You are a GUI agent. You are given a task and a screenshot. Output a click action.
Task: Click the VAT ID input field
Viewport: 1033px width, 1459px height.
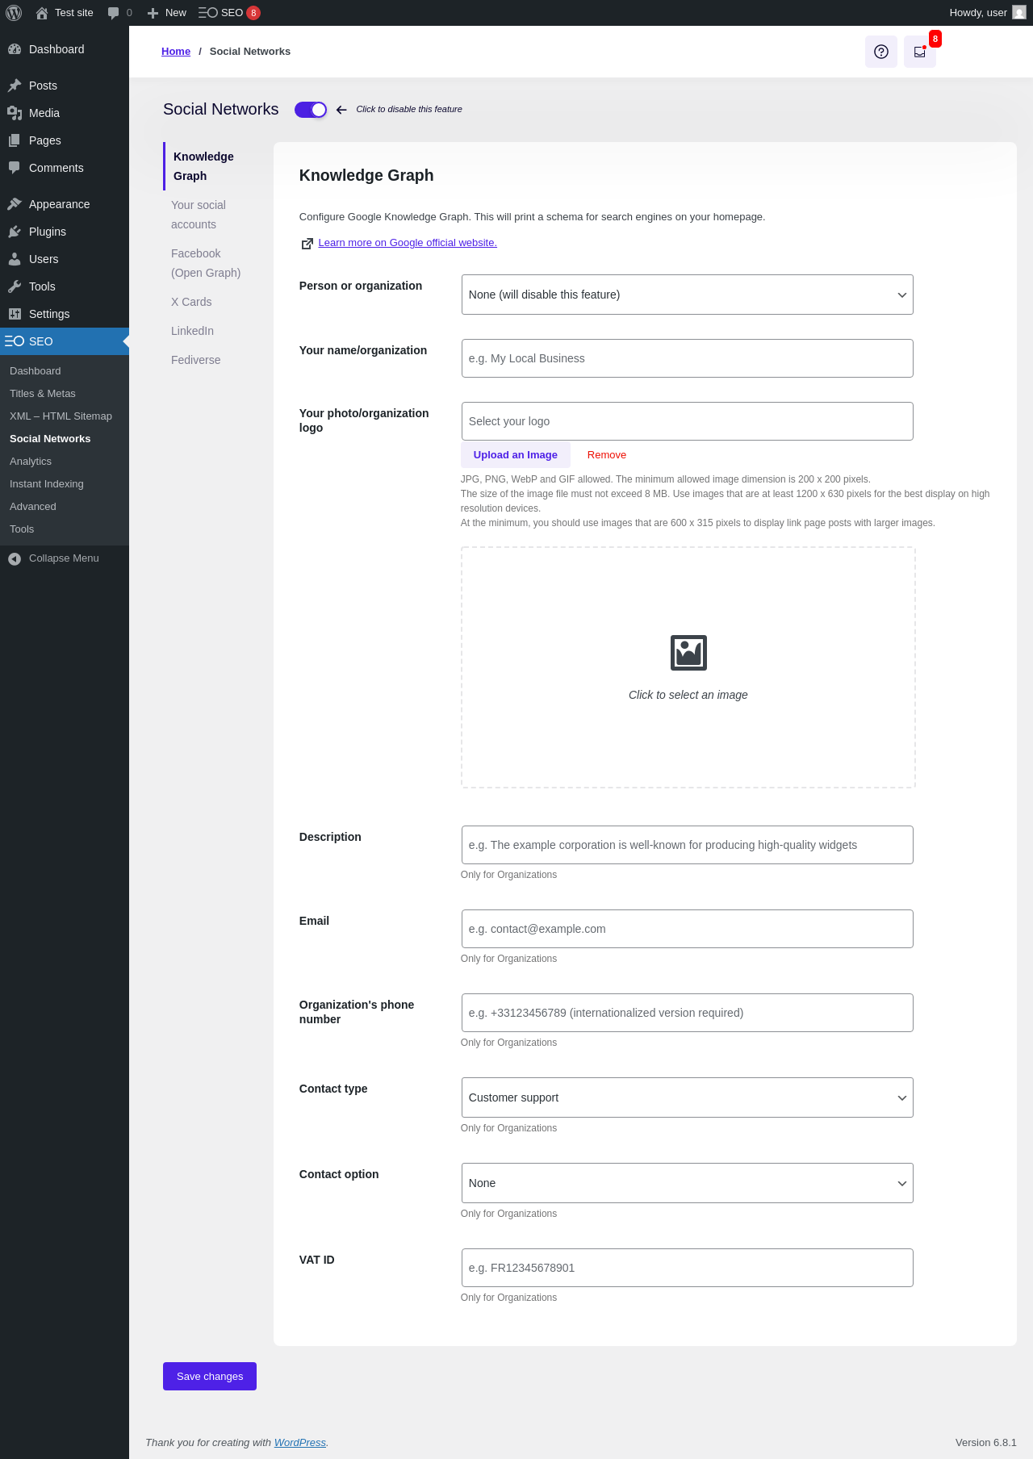tap(687, 1268)
